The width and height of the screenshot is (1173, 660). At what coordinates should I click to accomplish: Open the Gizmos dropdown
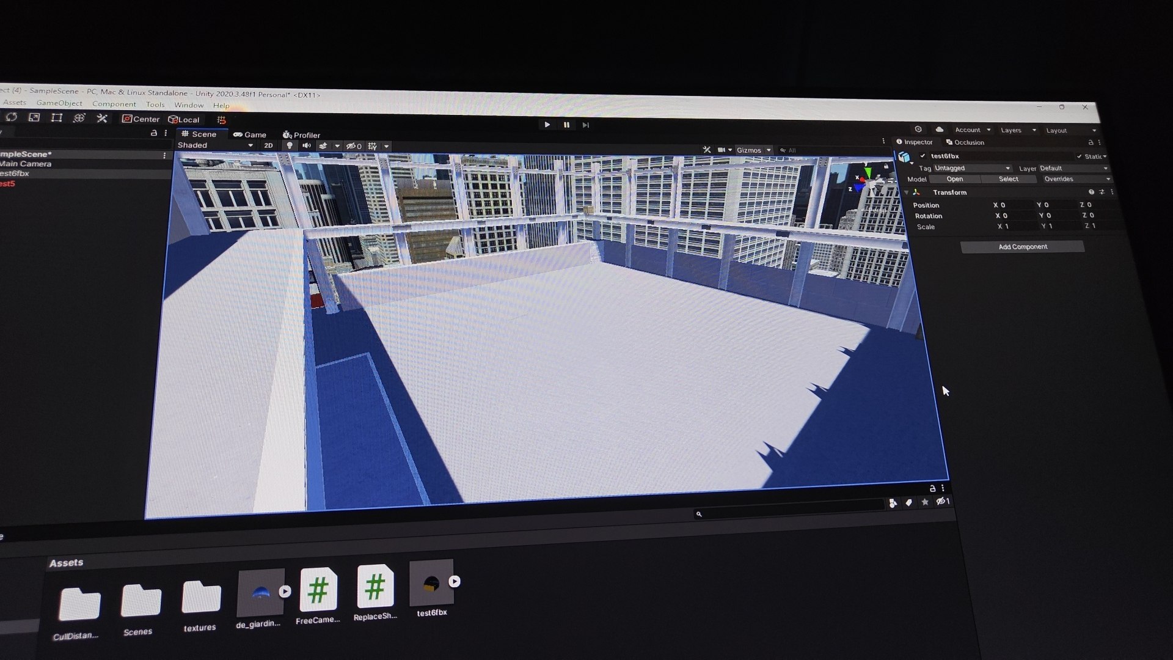coord(754,150)
